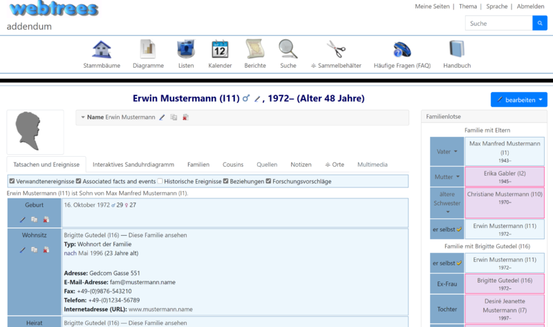The image size is (553, 327).
Task: Open the Listen menu icon
Action: point(186,49)
